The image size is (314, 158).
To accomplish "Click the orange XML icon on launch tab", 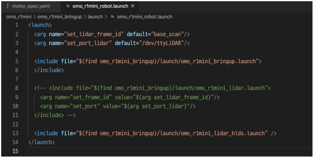I will (x=68, y=6).
